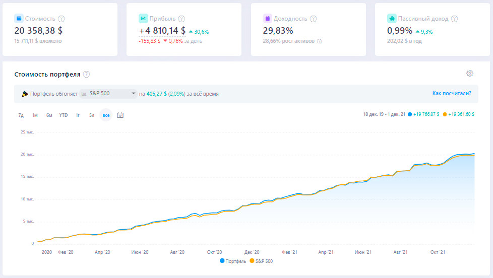
Task: Select the 7д time period tab
Action: [x=21, y=115]
